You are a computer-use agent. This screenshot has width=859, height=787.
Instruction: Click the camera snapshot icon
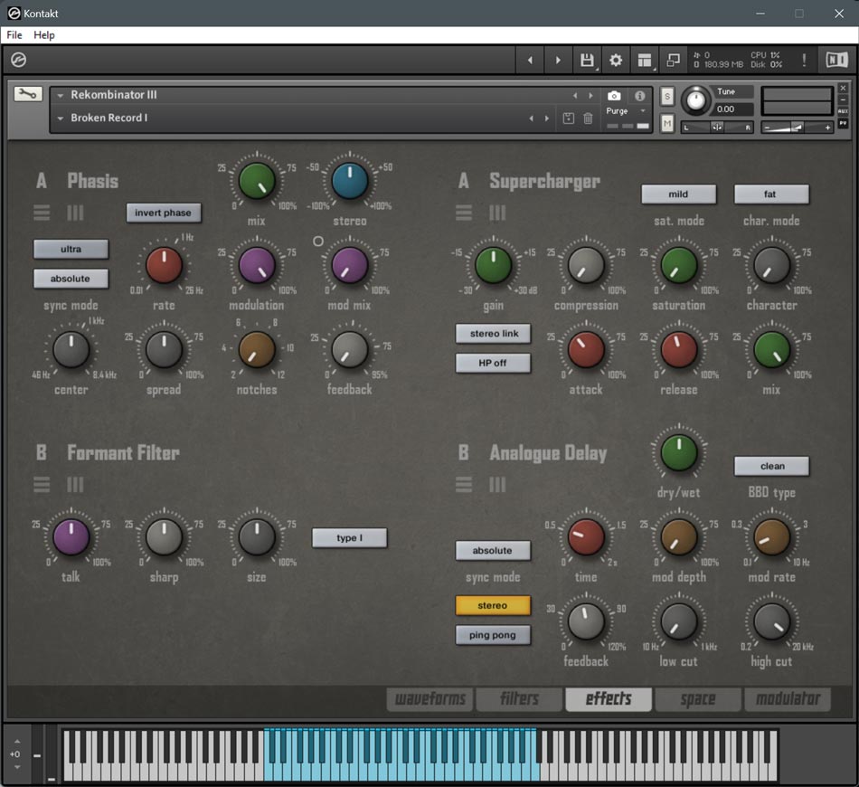point(614,96)
